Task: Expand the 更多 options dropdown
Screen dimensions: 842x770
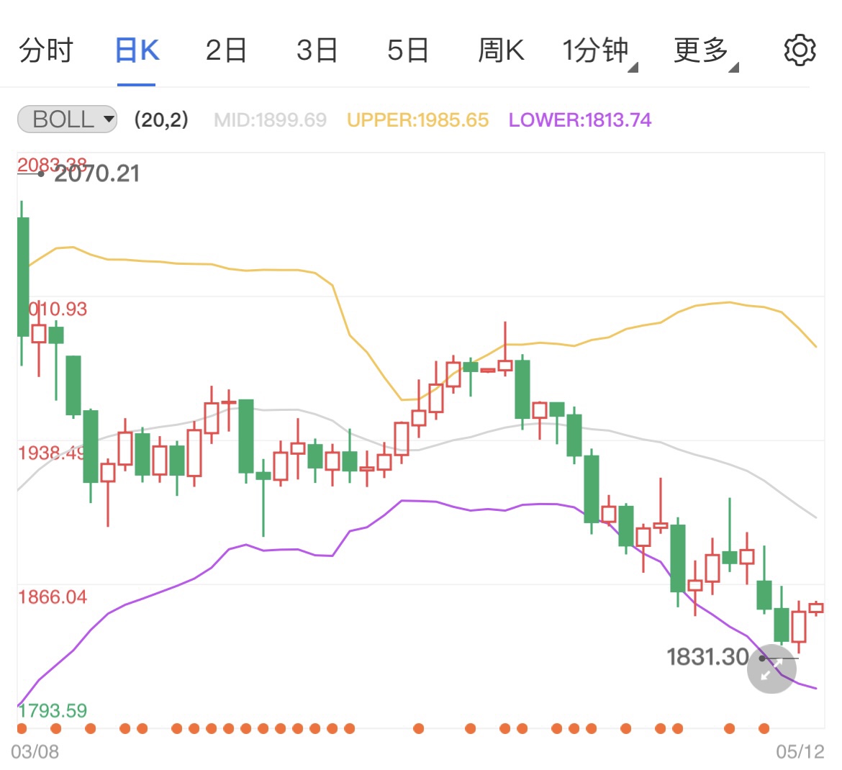Action: pos(700,50)
